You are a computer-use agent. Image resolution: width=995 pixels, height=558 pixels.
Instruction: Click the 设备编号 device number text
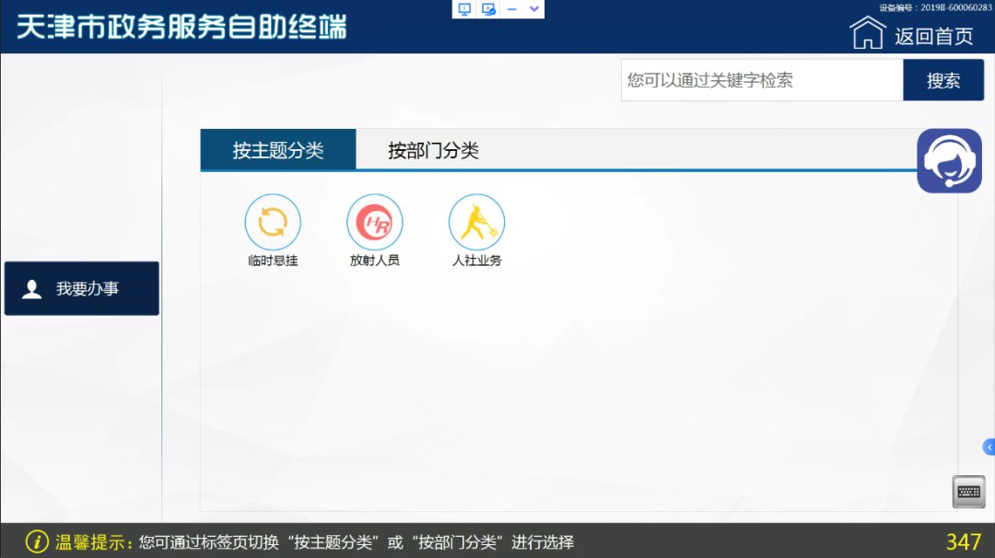pos(935,7)
